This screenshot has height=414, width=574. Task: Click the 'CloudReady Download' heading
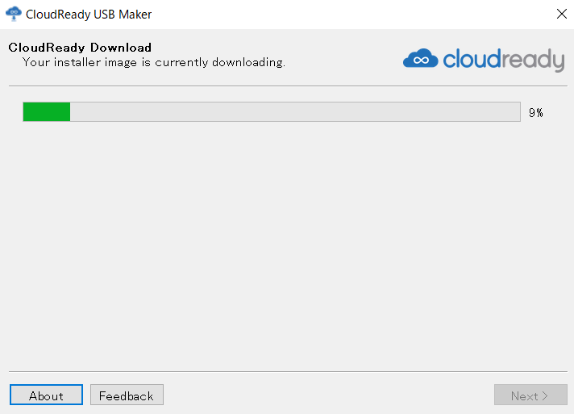[x=80, y=48]
